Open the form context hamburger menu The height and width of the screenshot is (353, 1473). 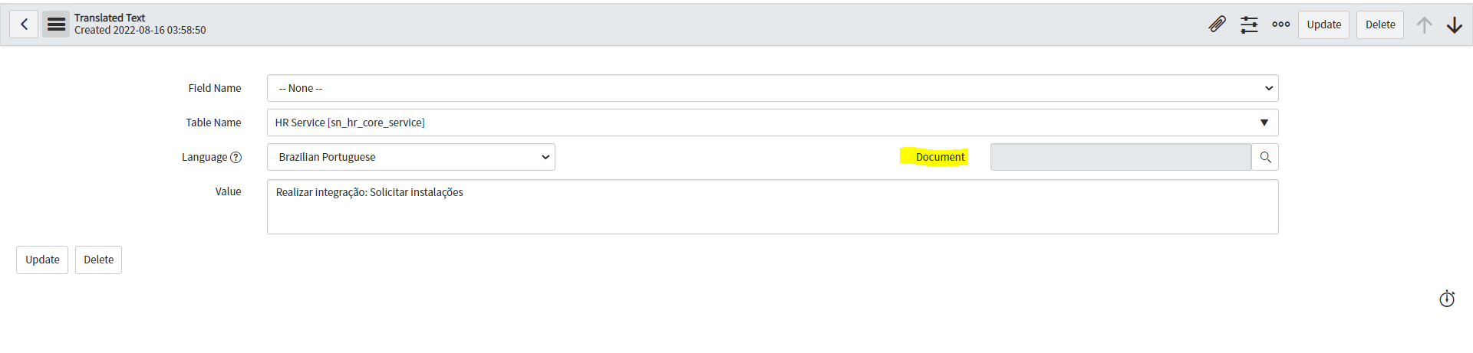point(56,25)
